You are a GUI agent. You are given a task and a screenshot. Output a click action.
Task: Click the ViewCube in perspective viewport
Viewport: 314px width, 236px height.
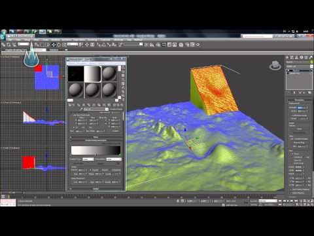[275, 66]
